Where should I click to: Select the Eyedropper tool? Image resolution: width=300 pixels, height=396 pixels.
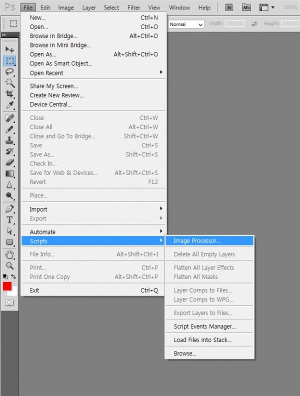point(9,105)
